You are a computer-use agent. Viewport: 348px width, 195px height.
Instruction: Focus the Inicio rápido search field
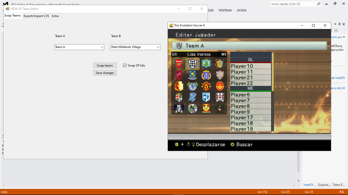click(293, 4)
